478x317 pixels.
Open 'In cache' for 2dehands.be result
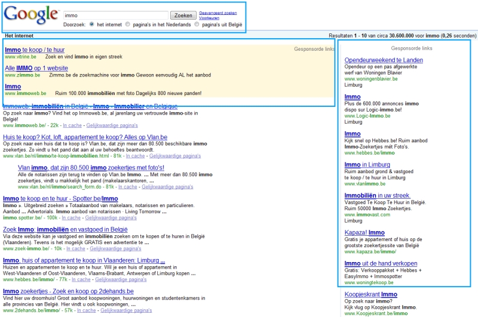86,310
